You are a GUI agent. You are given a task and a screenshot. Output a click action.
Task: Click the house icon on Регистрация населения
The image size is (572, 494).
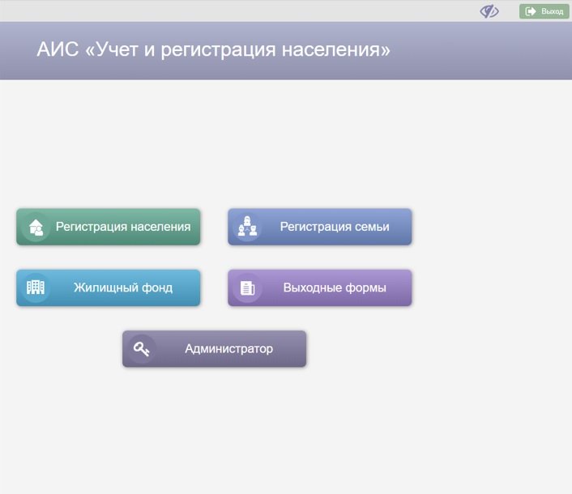pos(36,228)
